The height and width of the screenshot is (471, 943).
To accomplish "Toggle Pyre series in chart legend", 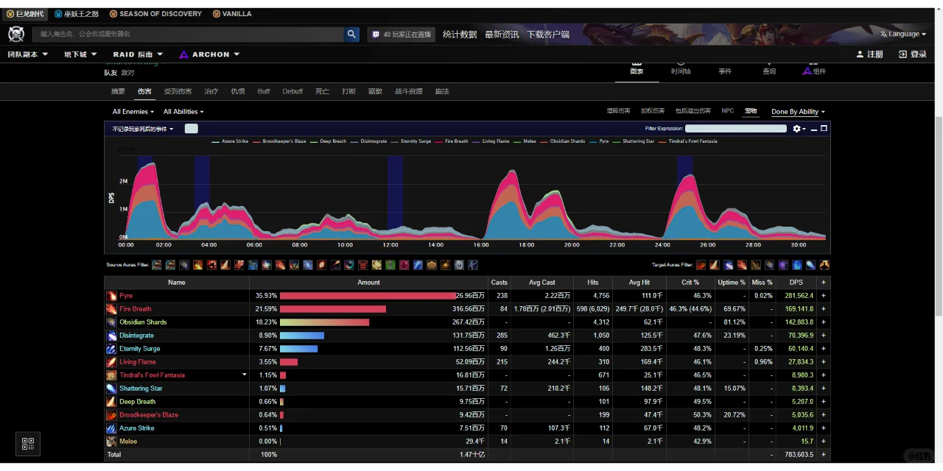I will [600, 141].
